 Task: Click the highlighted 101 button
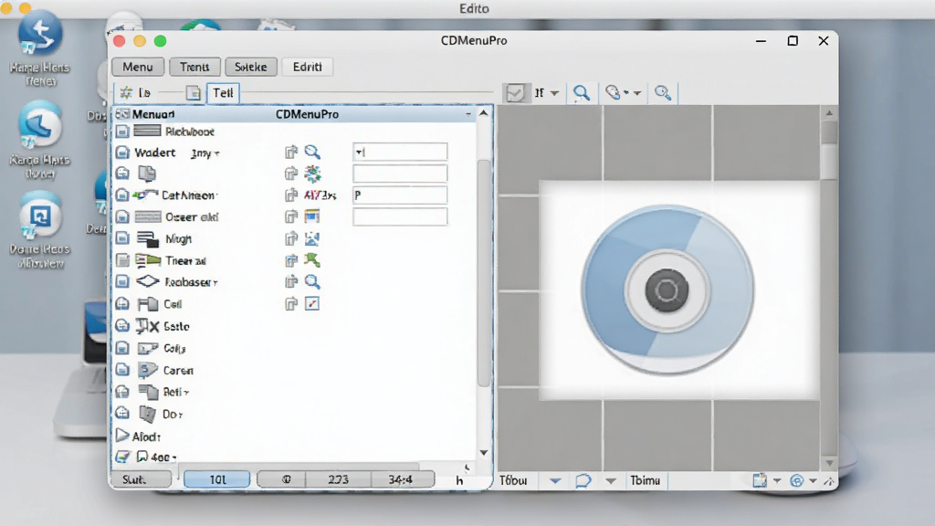coord(217,479)
